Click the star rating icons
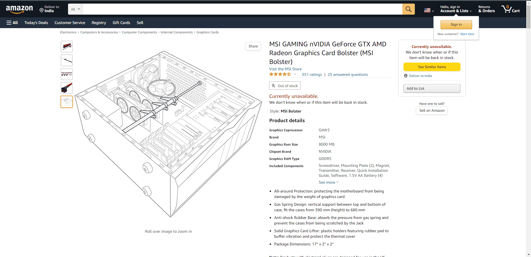This screenshot has height=257, width=531. (280, 74)
